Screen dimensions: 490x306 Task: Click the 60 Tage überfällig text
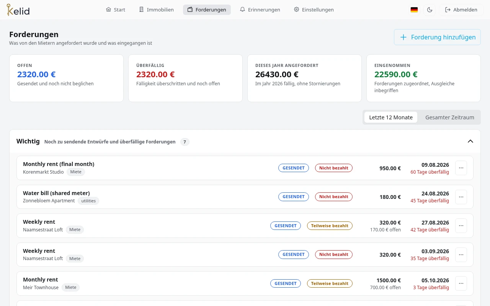pyautogui.click(x=430, y=172)
